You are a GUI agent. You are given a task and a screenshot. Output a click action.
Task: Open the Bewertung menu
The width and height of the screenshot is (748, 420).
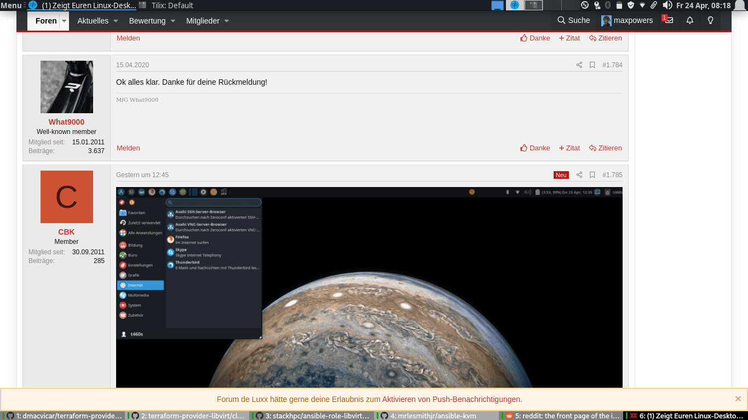pos(147,21)
